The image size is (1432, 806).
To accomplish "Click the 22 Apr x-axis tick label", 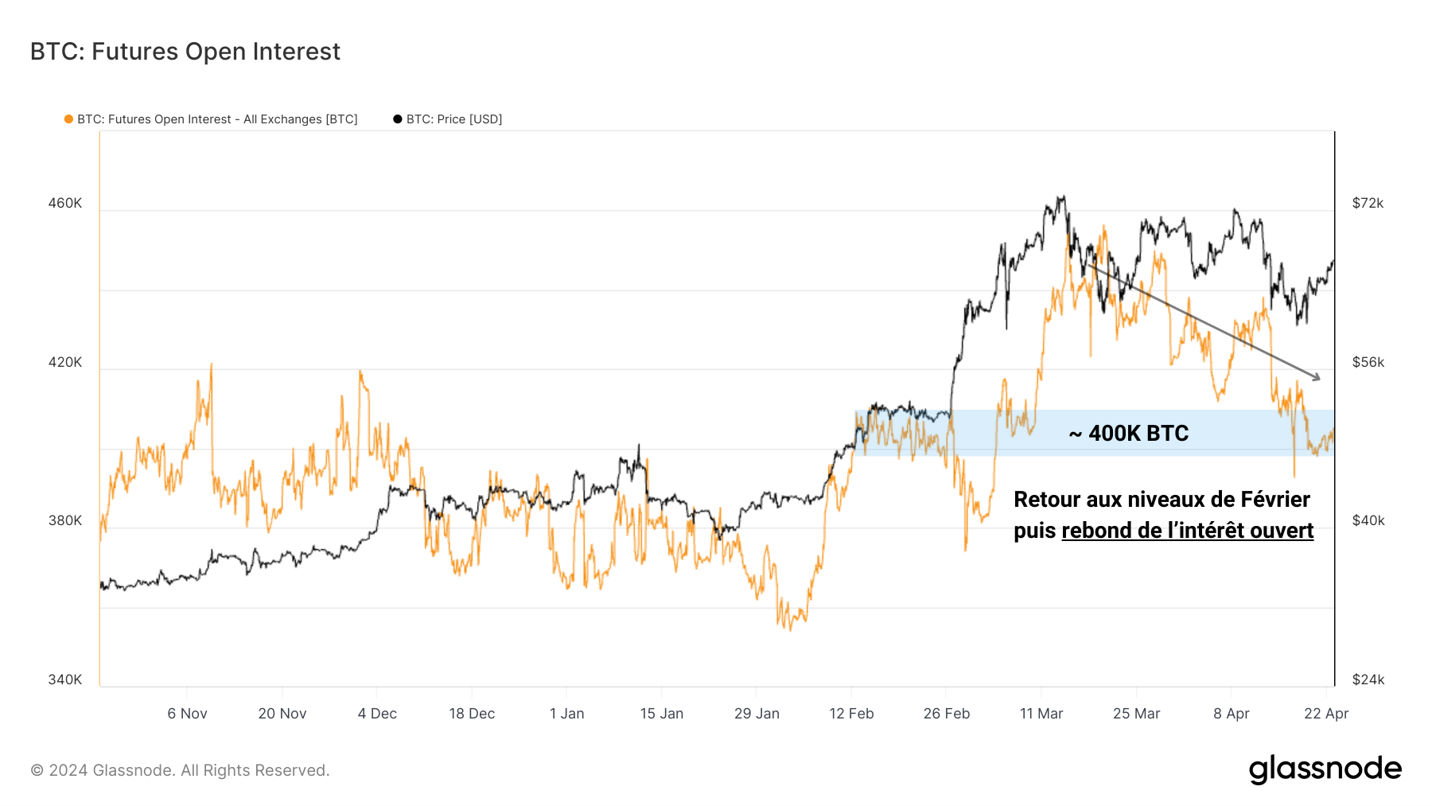I will [1326, 714].
